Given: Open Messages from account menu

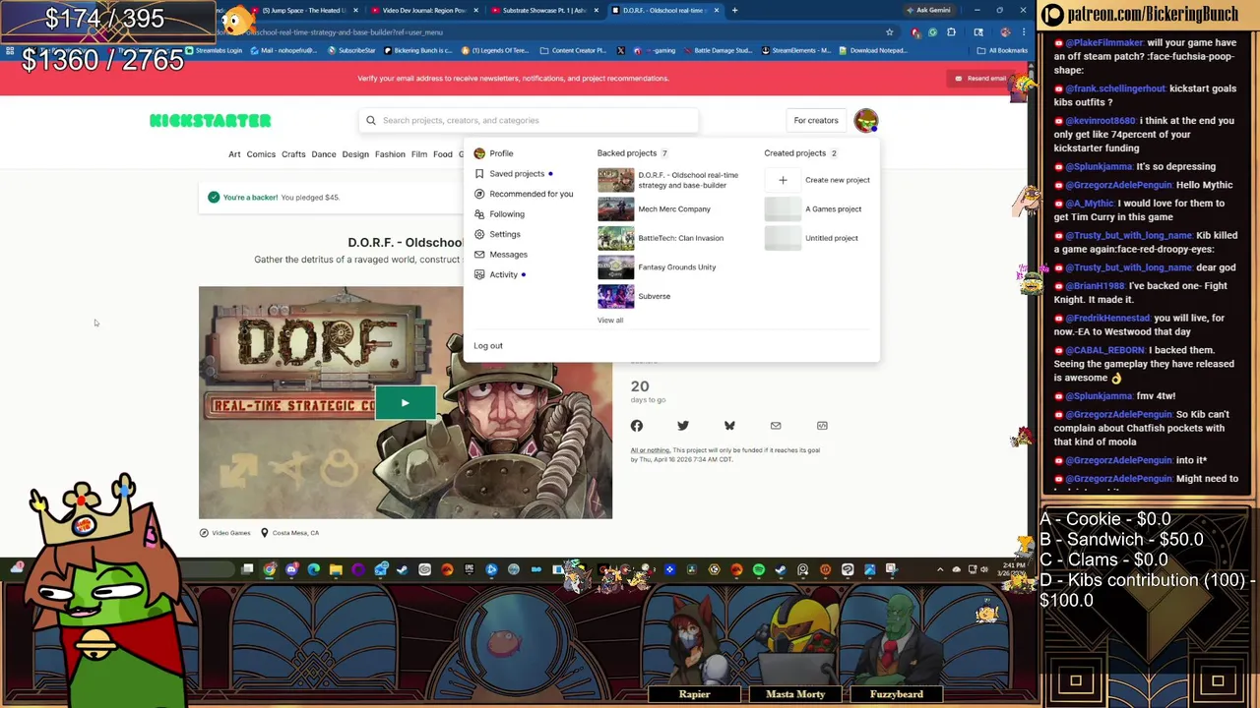Looking at the screenshot, I should tap(508, 254).
